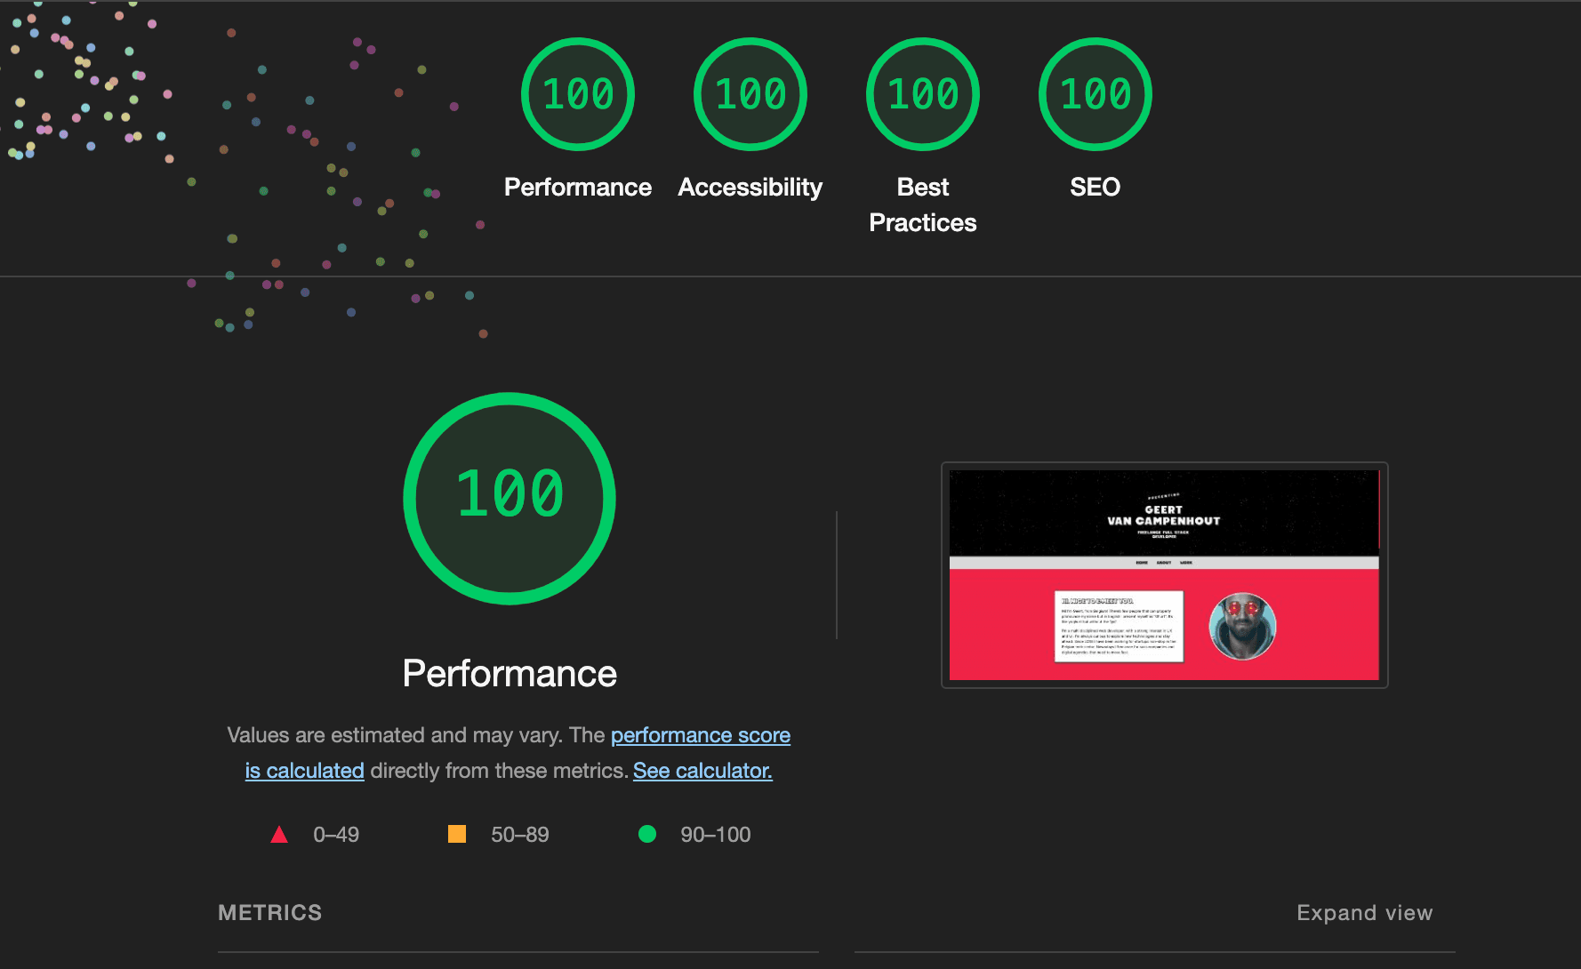Click the green 90–100 circle marker
The image size is (1581, 969).
click(647, 834)
